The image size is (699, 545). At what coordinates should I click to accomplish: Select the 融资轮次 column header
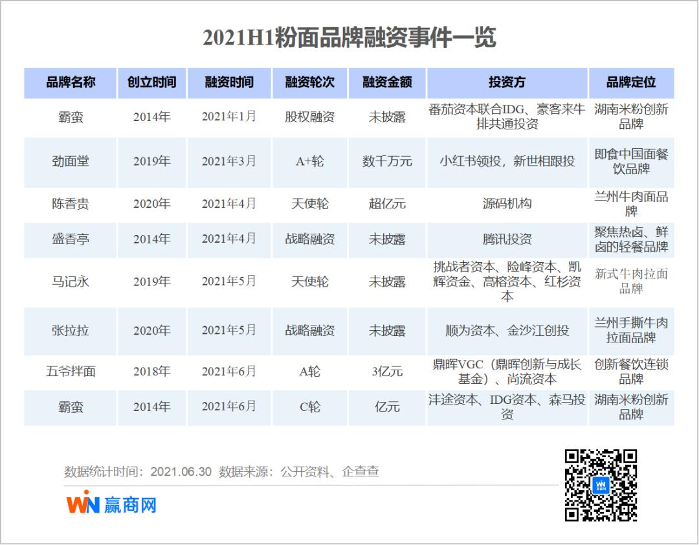[309, 83]
